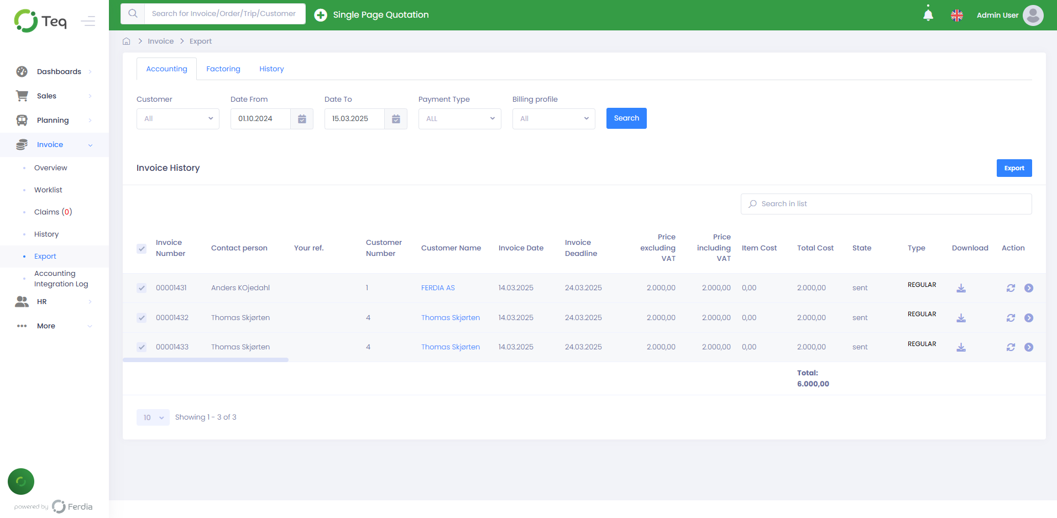Collapse sidebar with the hamburger icon
The height and width of the screenshot is (518, 1057).
coord(88,22)
